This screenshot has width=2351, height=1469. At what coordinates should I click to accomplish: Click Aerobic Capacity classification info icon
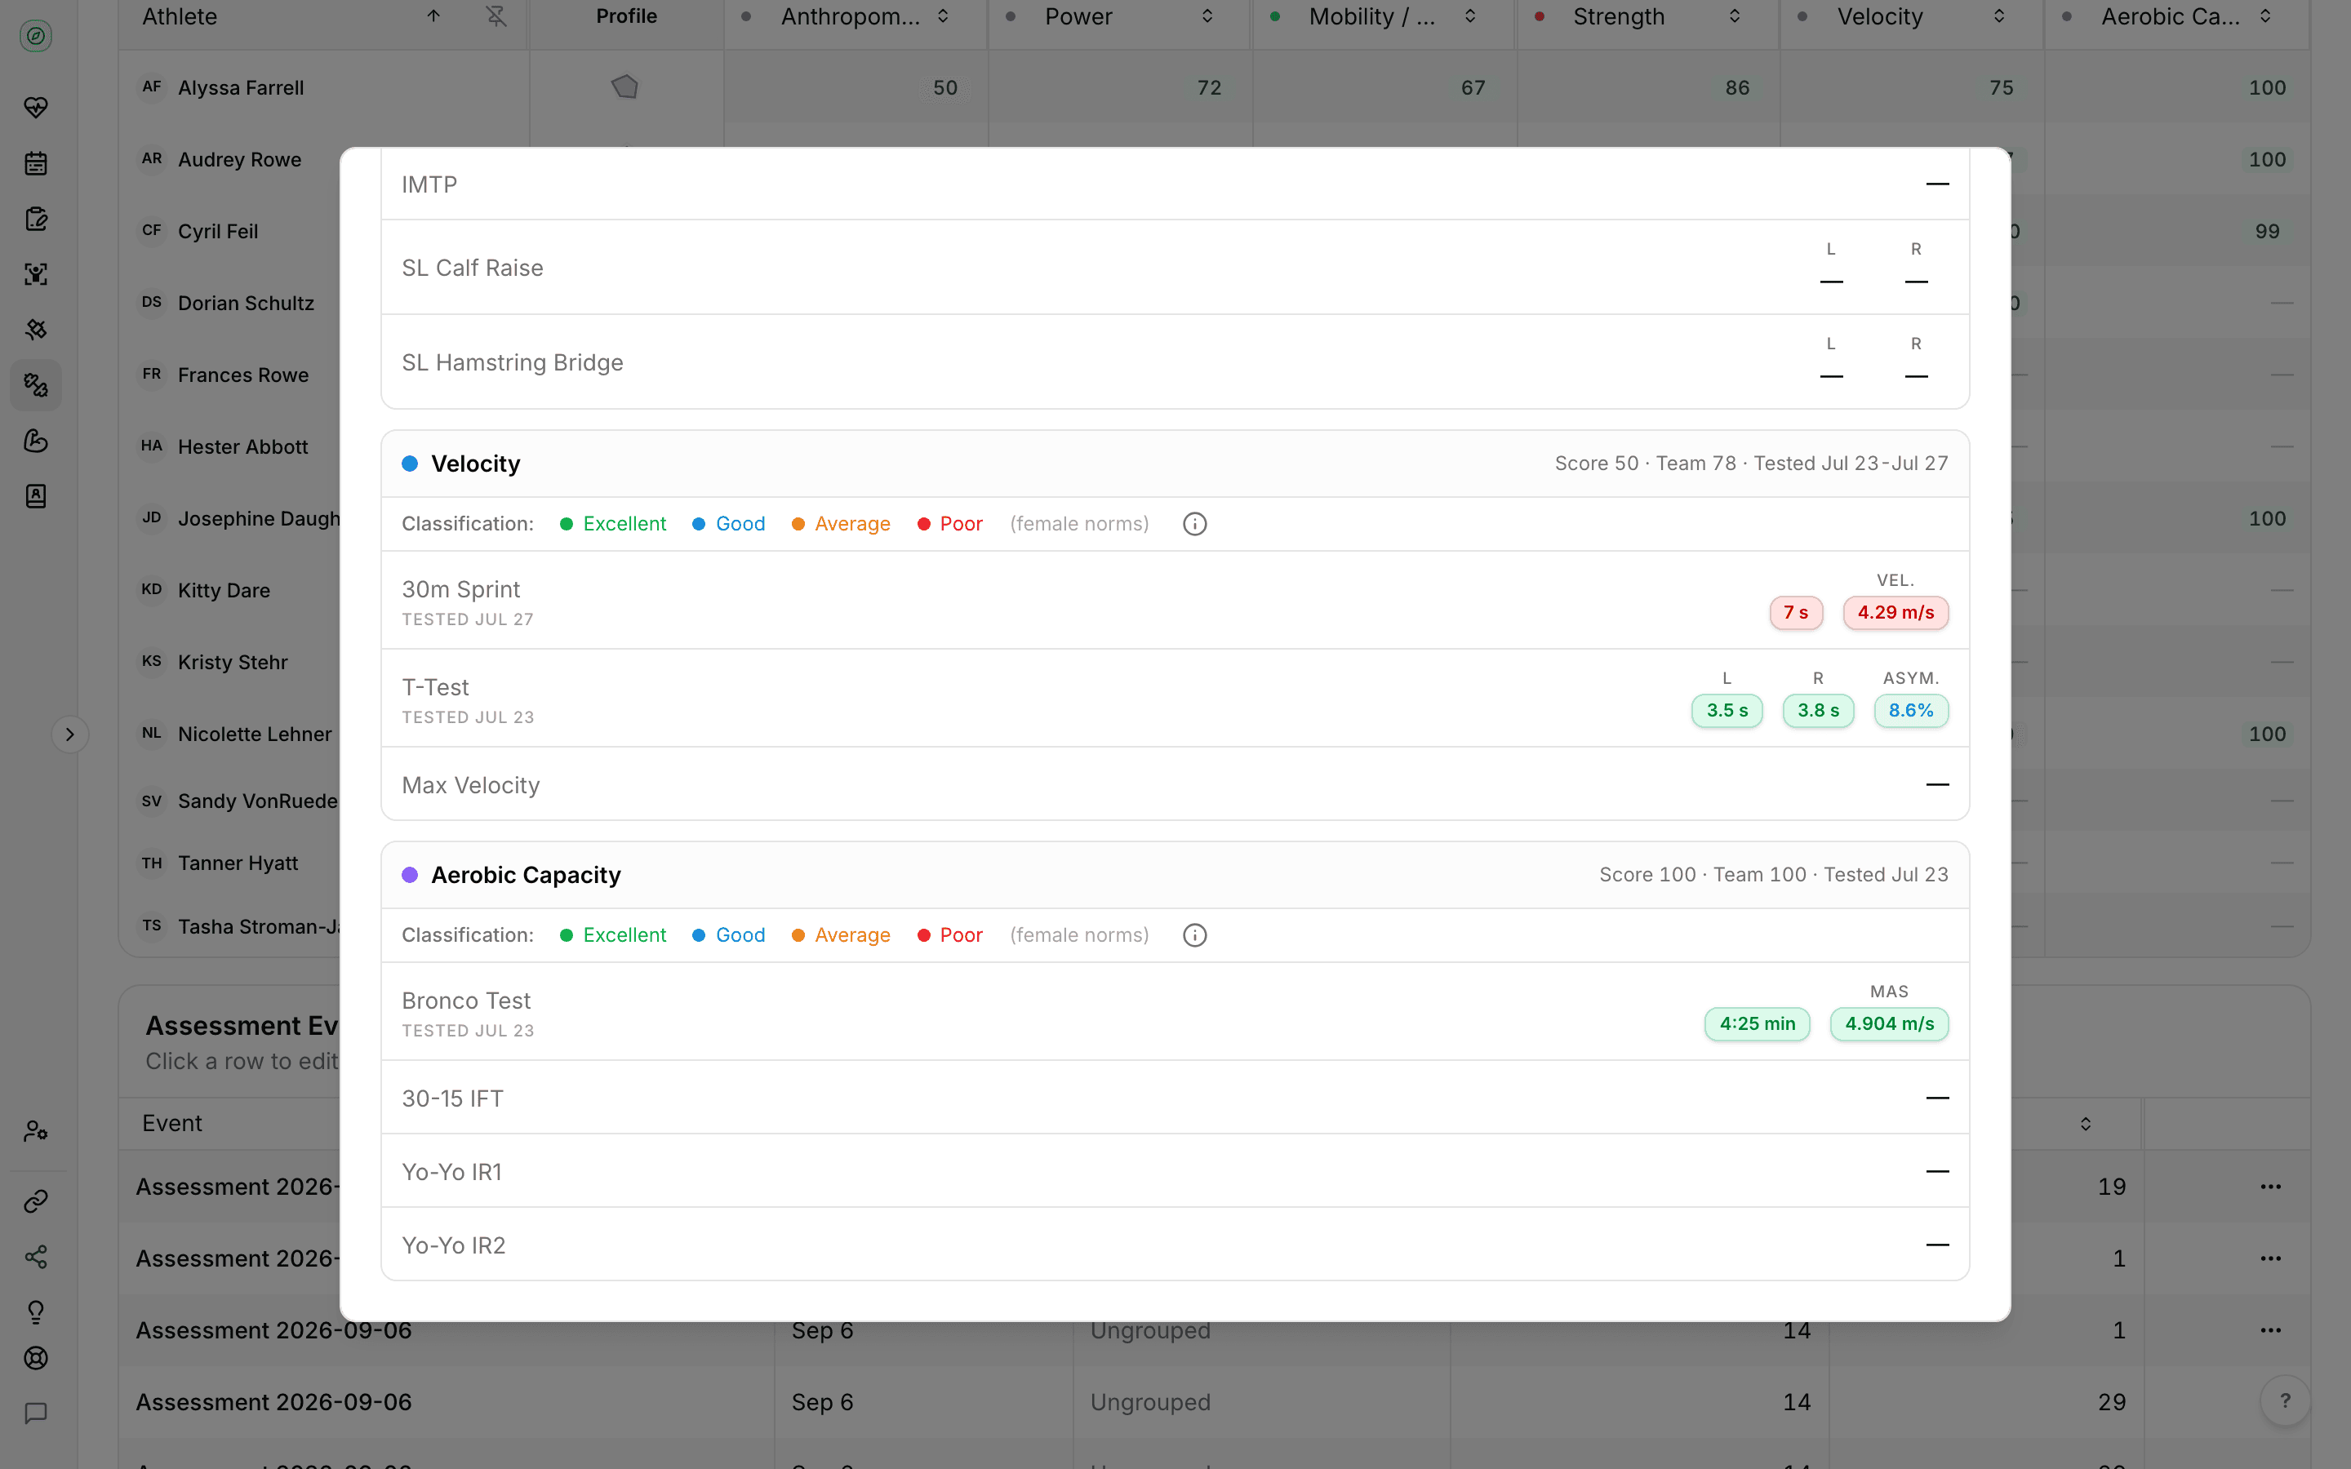pos(1195,934)
